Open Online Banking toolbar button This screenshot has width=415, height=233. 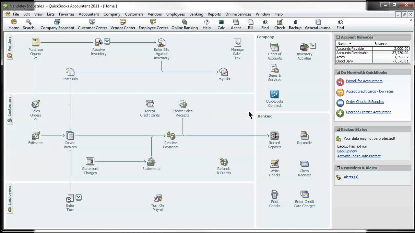[184, 25]
